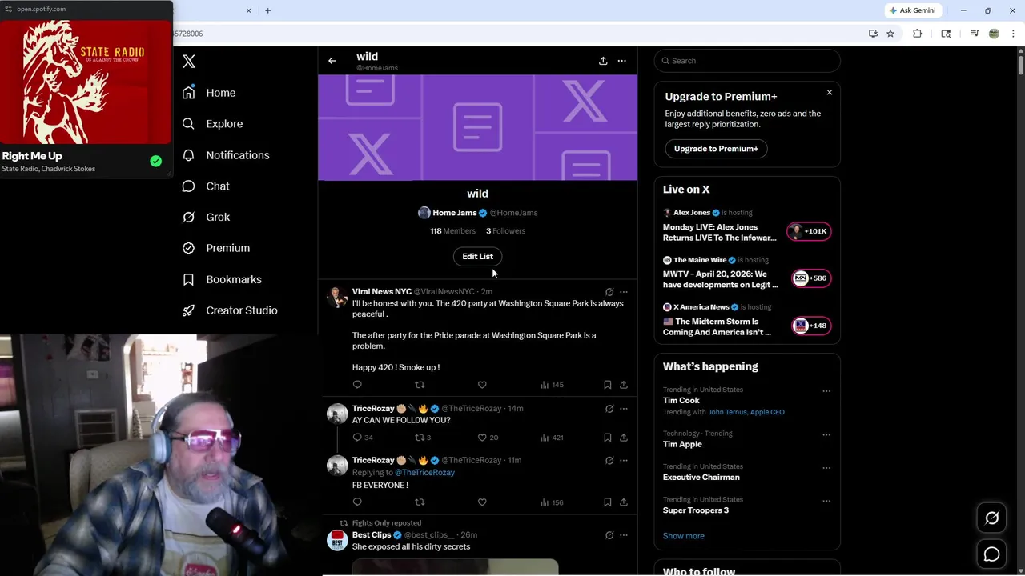Click State Radio album art in Spotify
Viewport: 1025px width, 576px height.
coord(86,82)
